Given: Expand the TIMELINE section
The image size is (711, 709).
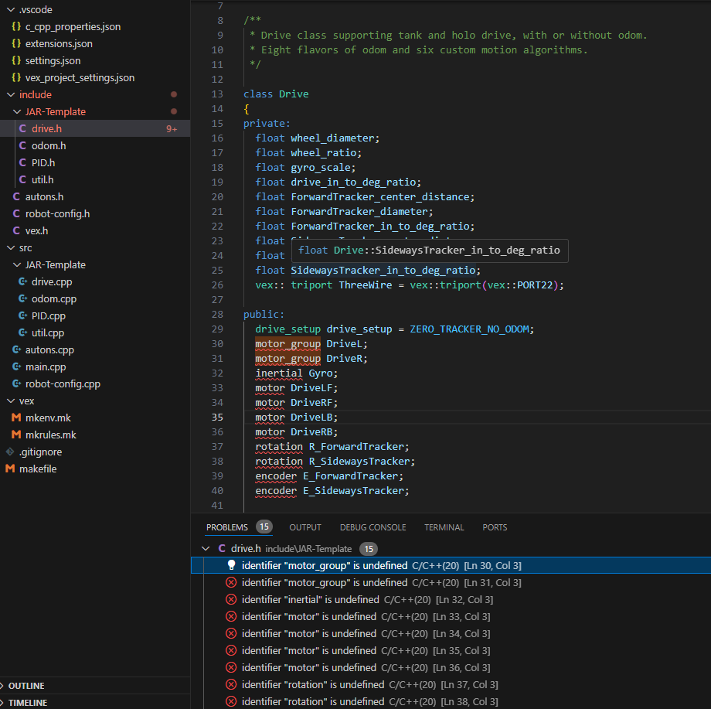Looking at the screenshot, I should click(x=27, y=702).
